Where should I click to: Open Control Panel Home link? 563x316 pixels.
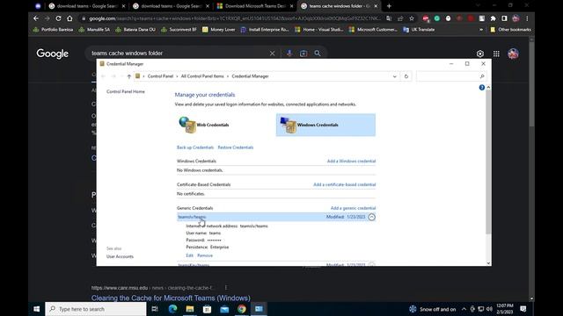pyautogui.click(x=126, y=91)
